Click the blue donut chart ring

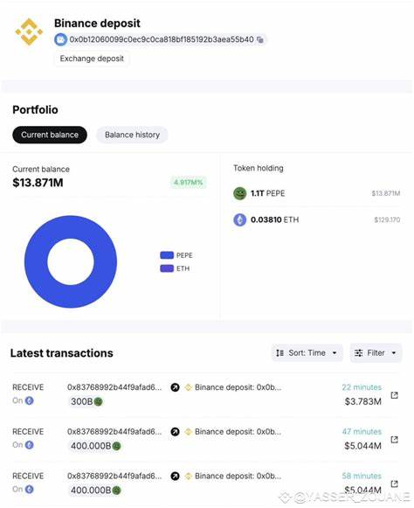point(35,261)
